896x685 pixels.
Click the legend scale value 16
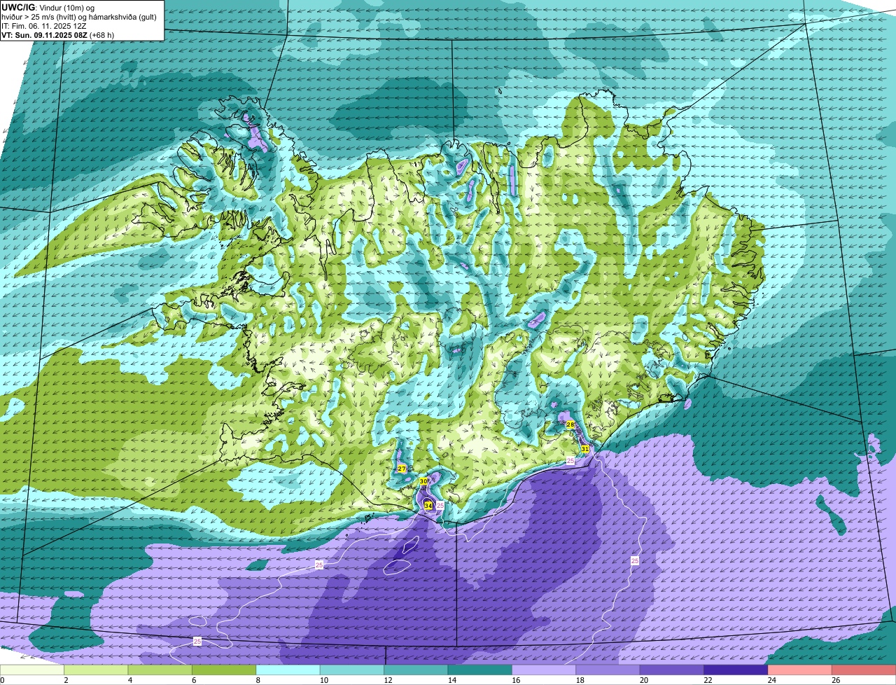tap(516, 680)
